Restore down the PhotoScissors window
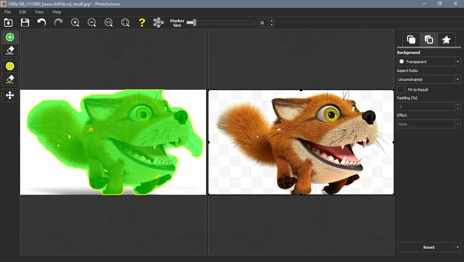 440,3
